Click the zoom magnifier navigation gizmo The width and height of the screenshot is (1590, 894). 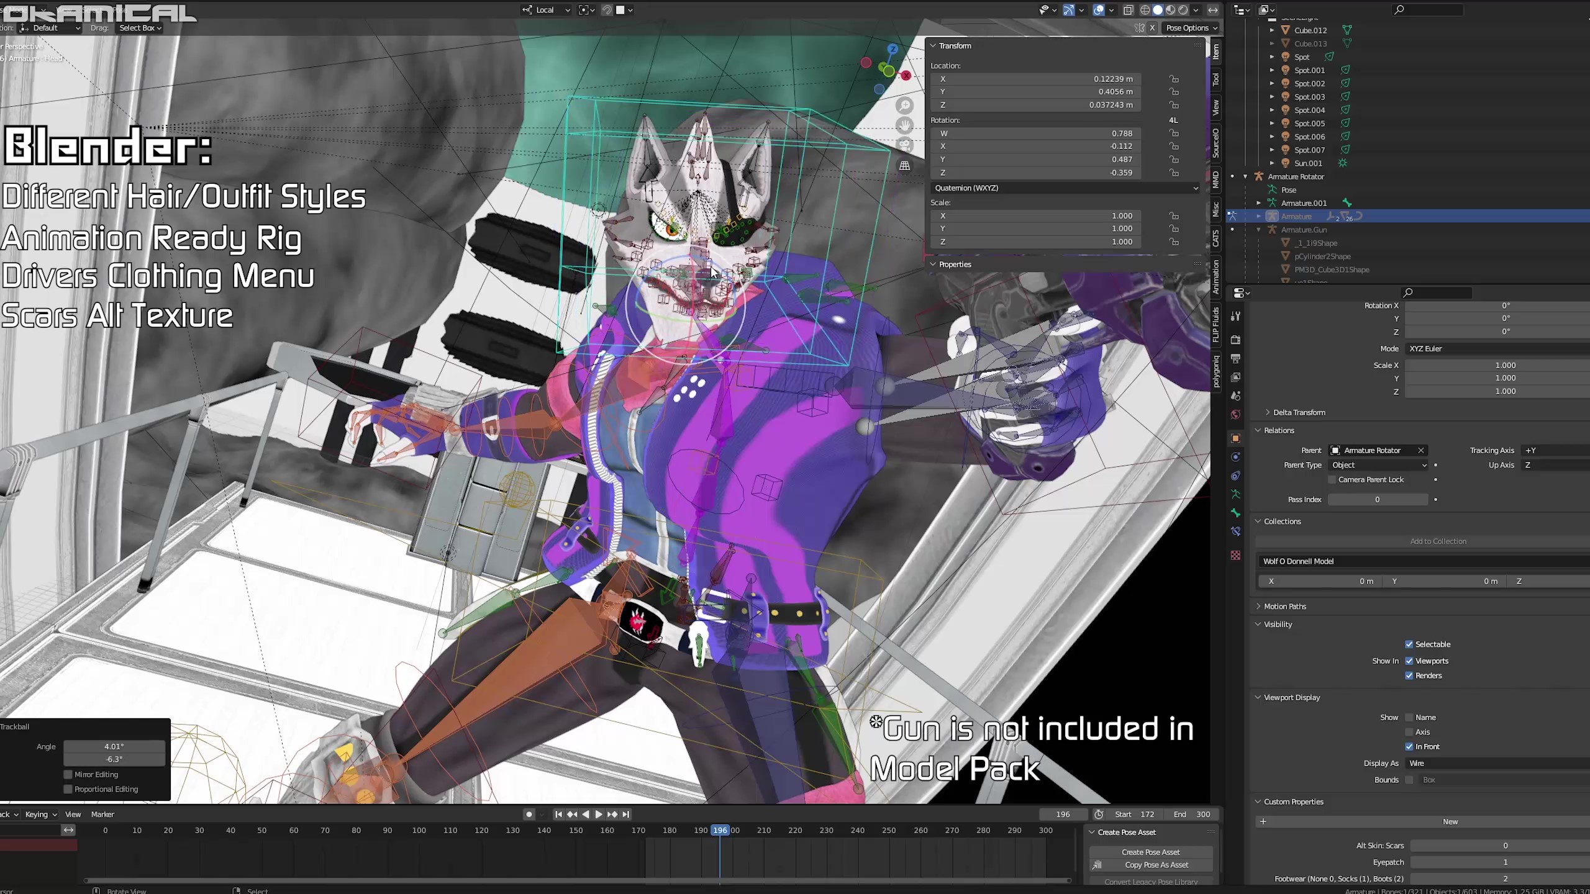tap(905, 106)
